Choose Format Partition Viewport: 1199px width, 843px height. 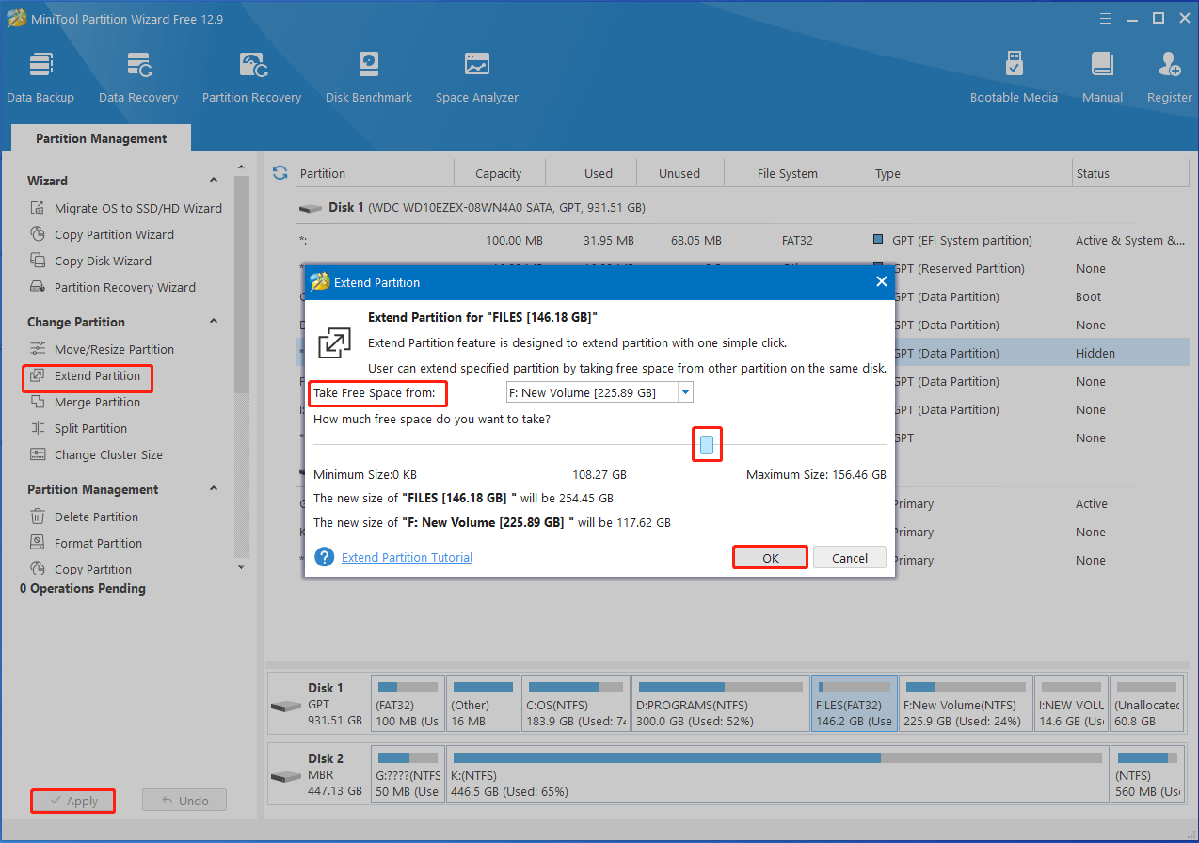coord(86,544)
